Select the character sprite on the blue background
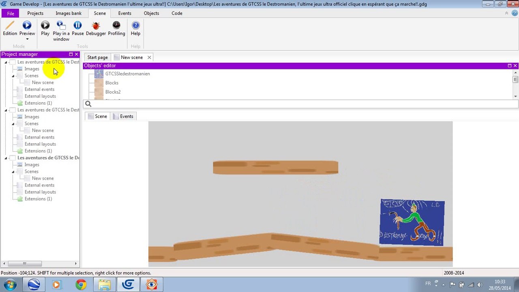Viewport: 519px width, 292px height. pos(412,222)
